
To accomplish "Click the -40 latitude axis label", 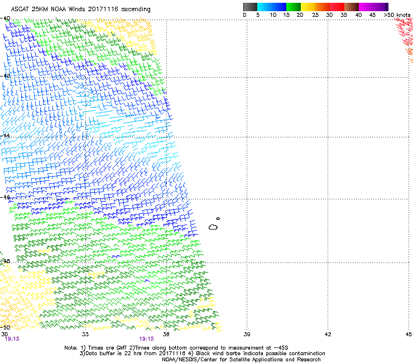I will (x=5, y=18).
